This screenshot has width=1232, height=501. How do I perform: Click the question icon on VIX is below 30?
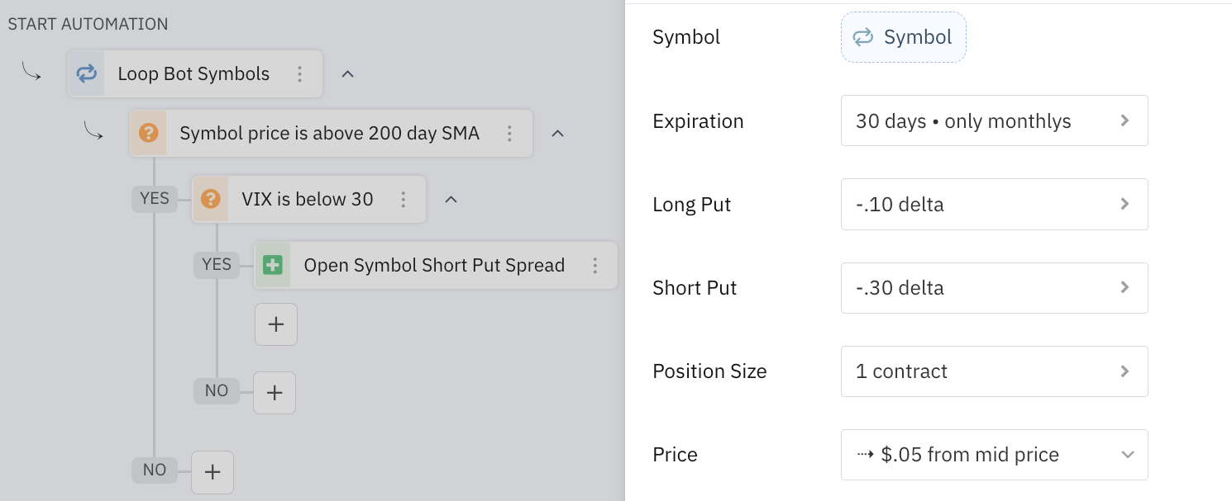pyautogui.click(x=211, y=199)
